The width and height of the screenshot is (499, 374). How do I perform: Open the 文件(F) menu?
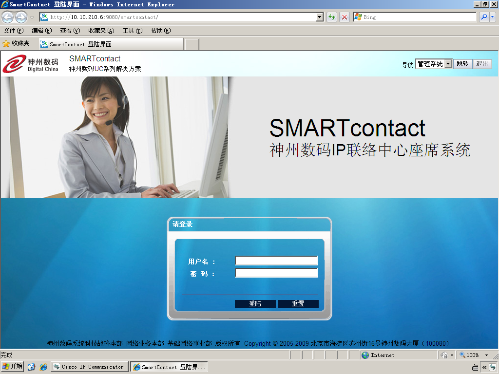(14, 31)
